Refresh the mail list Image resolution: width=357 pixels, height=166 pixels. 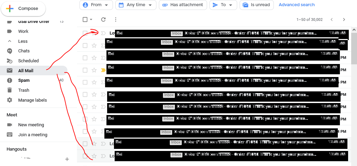(103, 20)
